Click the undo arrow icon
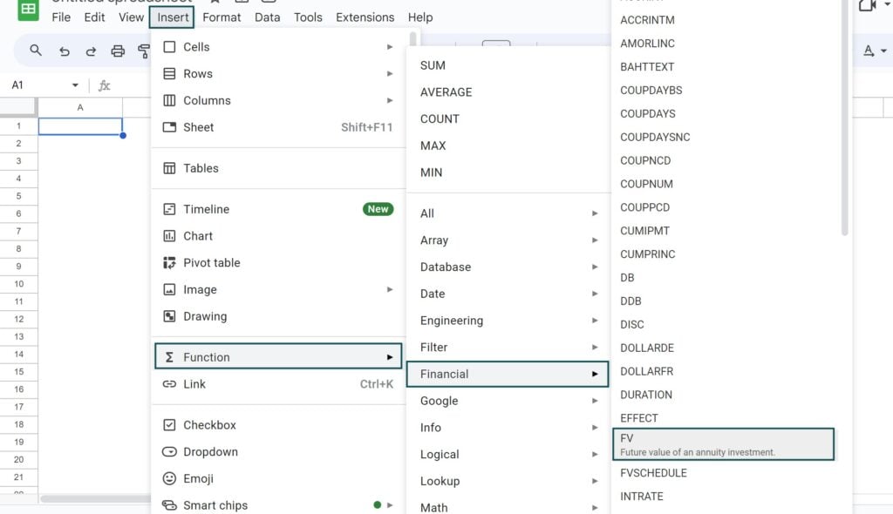Viewport: 893px width, 514px height. (x=65, y=51)
